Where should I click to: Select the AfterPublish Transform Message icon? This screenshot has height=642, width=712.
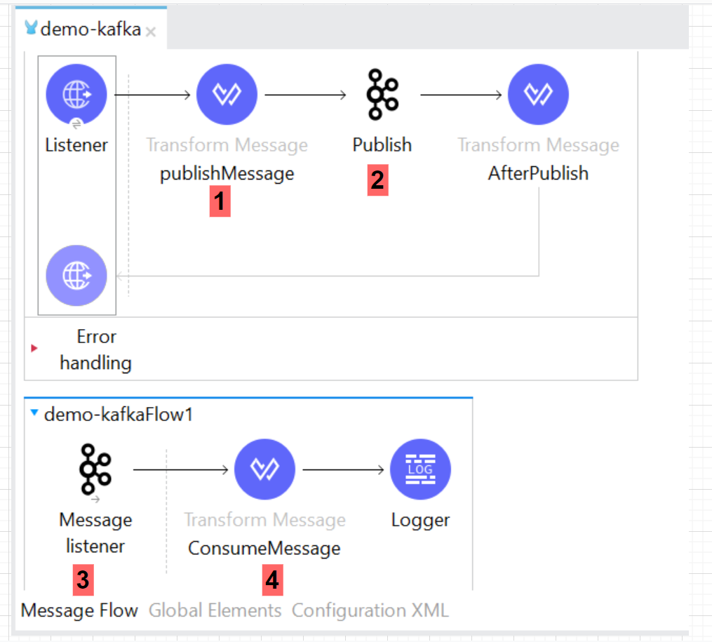538,93
